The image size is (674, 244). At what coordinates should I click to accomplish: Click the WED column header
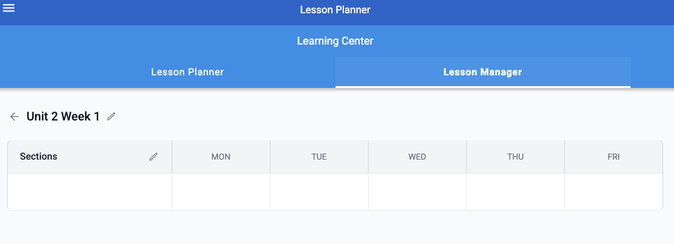point(417,157)
